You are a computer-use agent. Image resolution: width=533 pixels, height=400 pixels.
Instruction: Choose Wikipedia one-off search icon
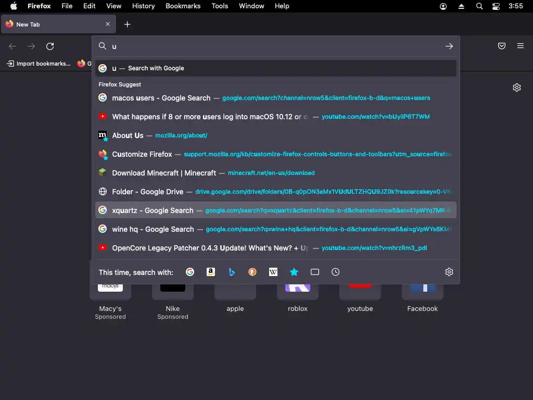point(273,272)
